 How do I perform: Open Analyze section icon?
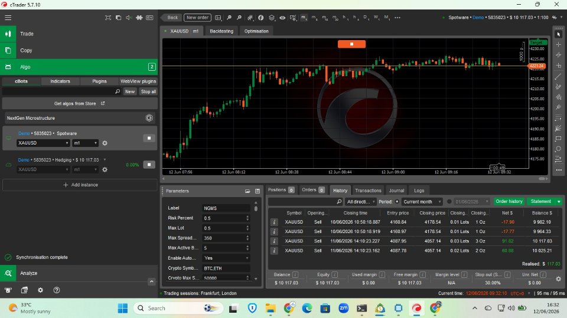click(8, 273)
